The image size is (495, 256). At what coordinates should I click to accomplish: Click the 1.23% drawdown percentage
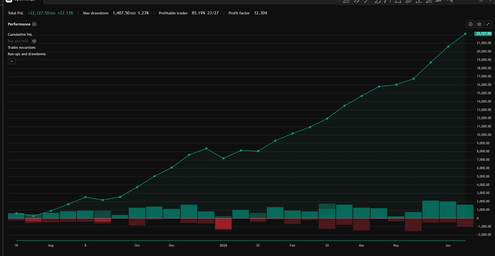coord(143,13)
